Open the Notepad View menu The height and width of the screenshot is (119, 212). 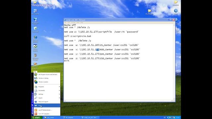pos(78,22)
